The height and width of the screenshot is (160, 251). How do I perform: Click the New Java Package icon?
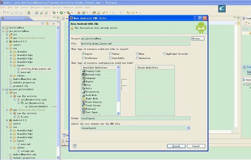click(79, 13)
